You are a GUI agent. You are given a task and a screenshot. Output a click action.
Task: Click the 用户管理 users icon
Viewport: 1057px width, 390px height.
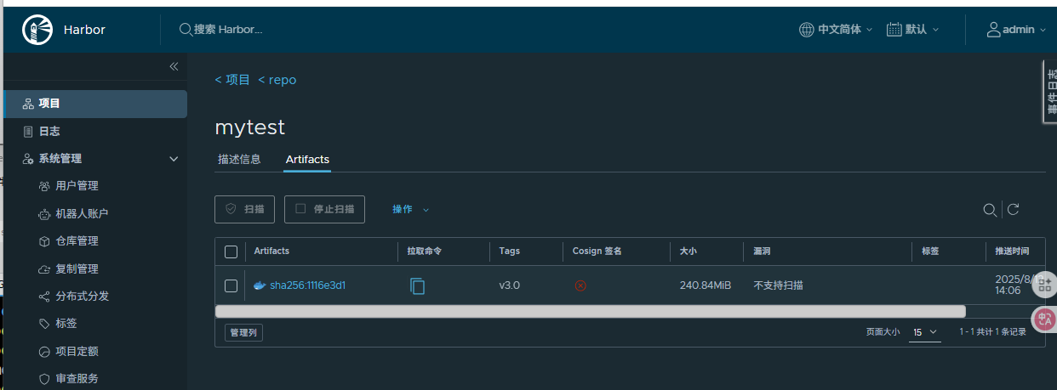click(44, 186)
